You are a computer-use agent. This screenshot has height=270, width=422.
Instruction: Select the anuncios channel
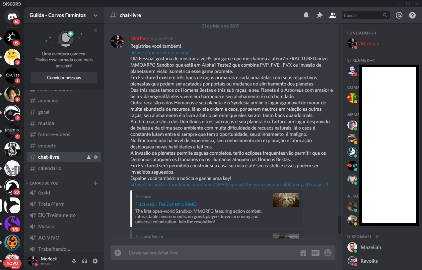[x=64, y=101]
